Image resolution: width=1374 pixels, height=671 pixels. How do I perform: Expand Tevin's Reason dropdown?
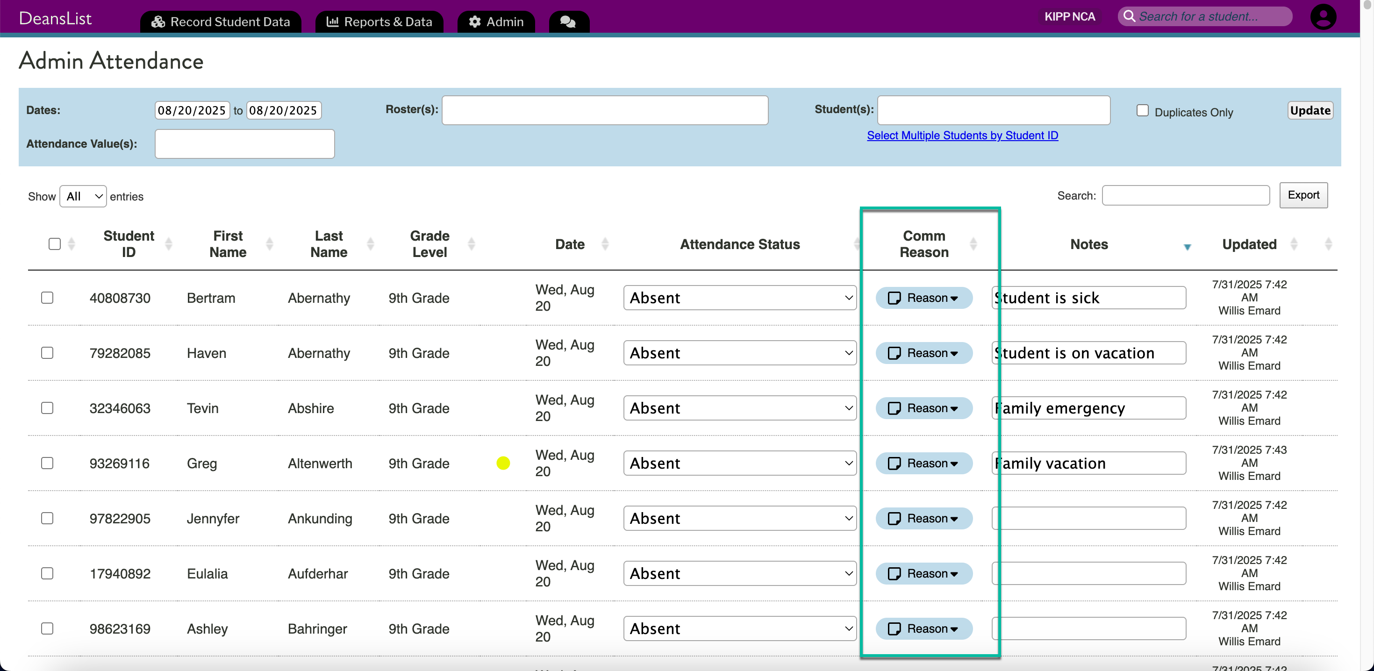(924, 408)
